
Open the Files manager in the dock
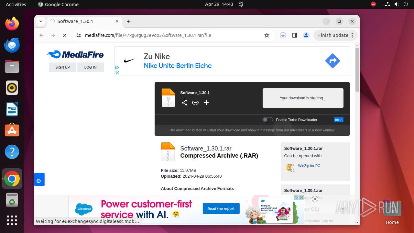click(12, 66)
